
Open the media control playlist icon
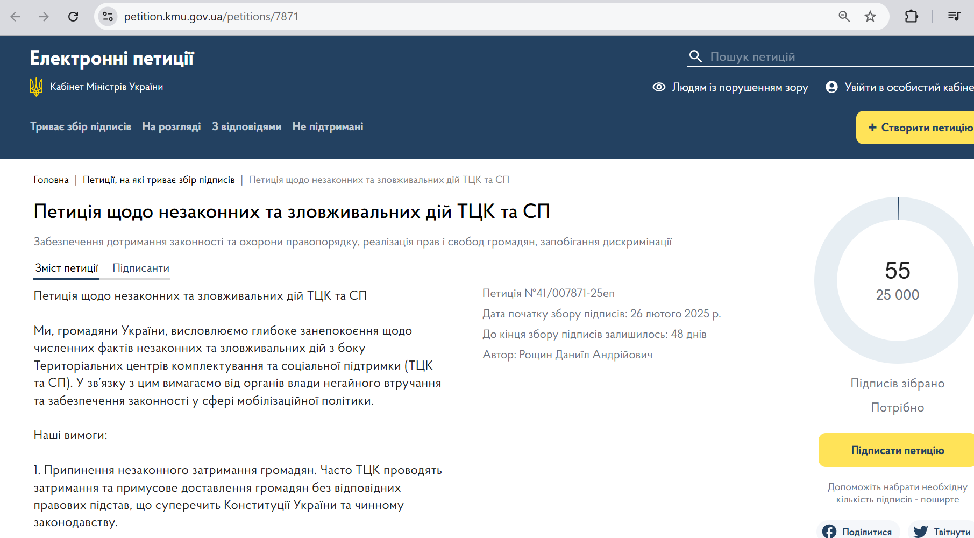pyautogui.click(x=954, y=17)
